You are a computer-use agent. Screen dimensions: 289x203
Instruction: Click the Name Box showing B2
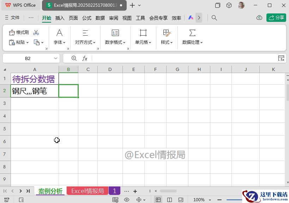(x=28, y=59)
